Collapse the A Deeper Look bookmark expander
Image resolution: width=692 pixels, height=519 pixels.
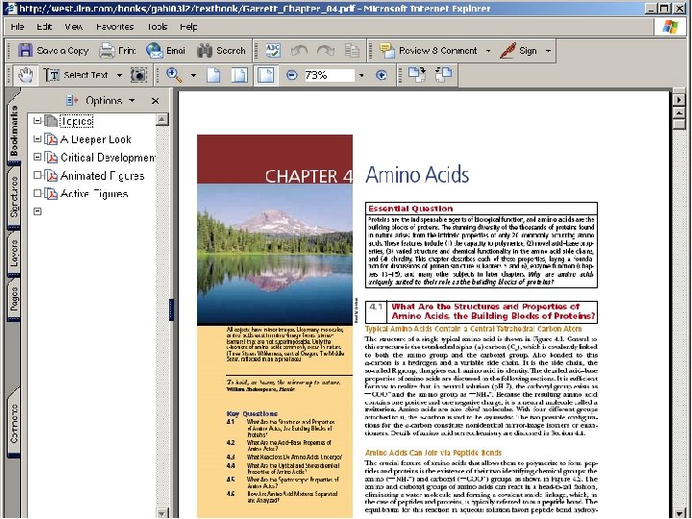[x=37, y=139]
